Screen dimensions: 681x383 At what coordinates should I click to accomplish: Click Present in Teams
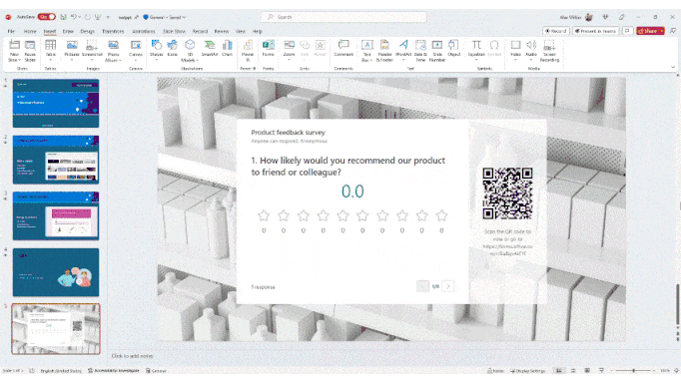pos(596,31)
